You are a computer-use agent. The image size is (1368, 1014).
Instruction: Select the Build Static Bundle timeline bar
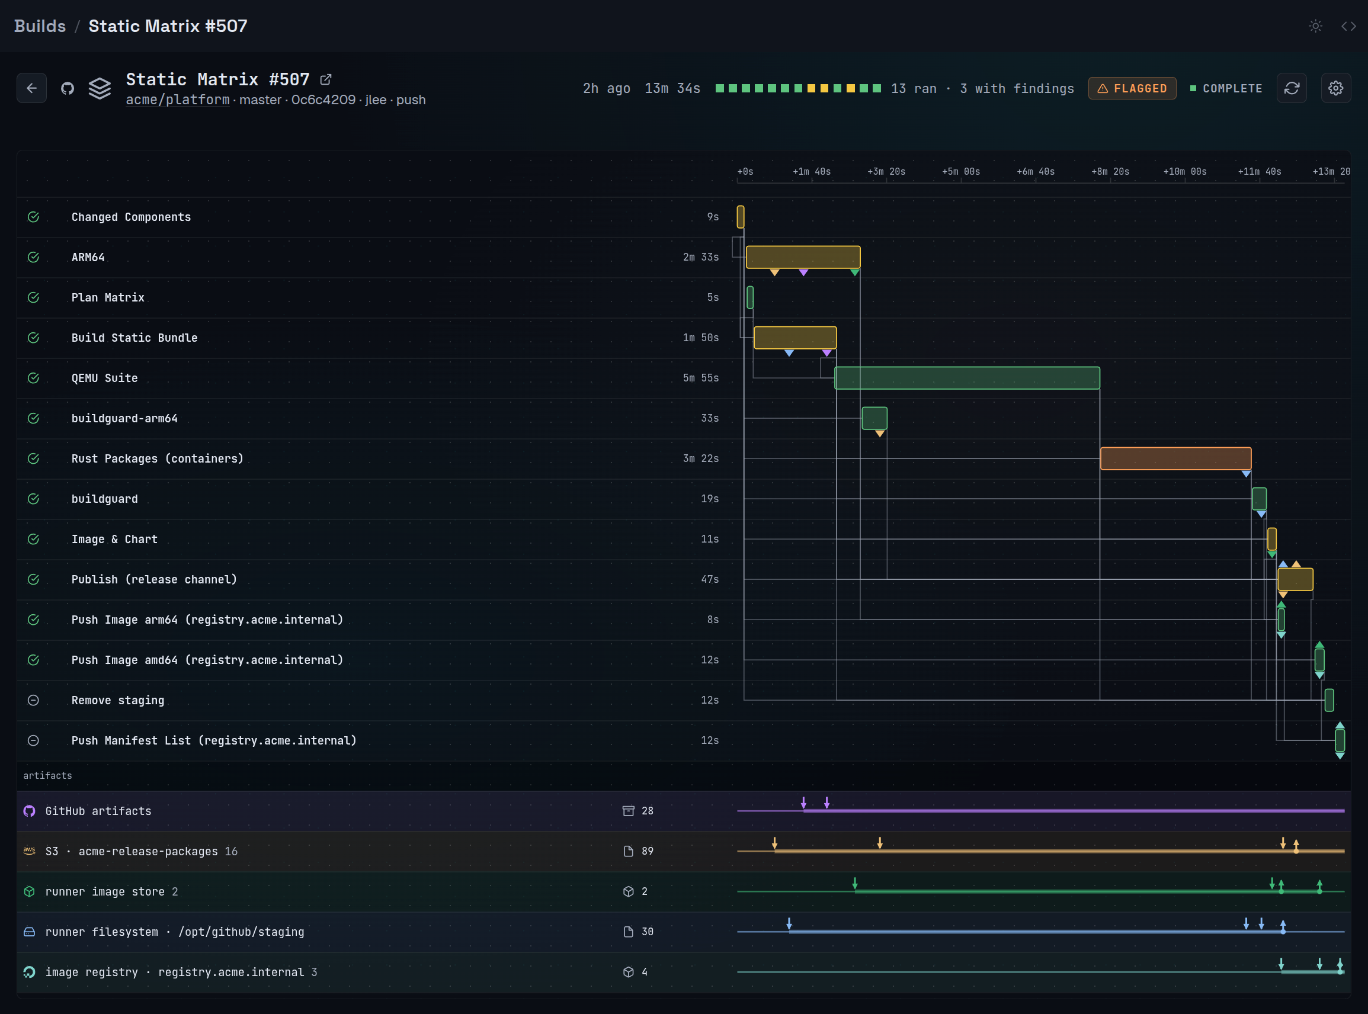click(795, 338)
